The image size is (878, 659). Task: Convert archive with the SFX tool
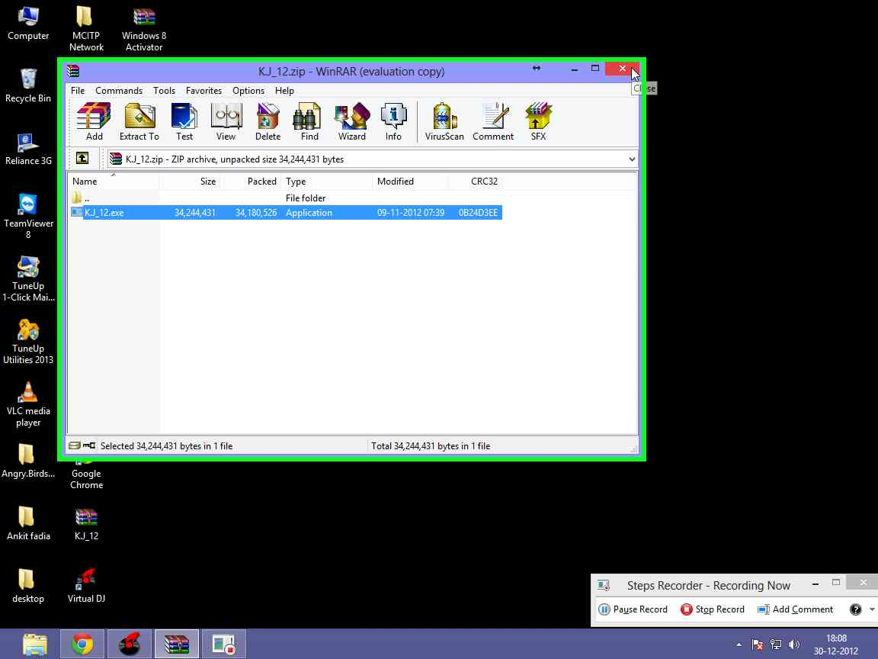pyautogui.click(x=538, y=121)
